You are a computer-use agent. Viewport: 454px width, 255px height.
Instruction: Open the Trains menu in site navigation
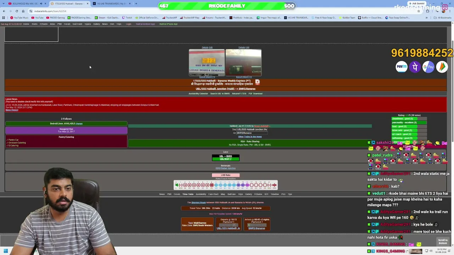click(x=34, y=24)
